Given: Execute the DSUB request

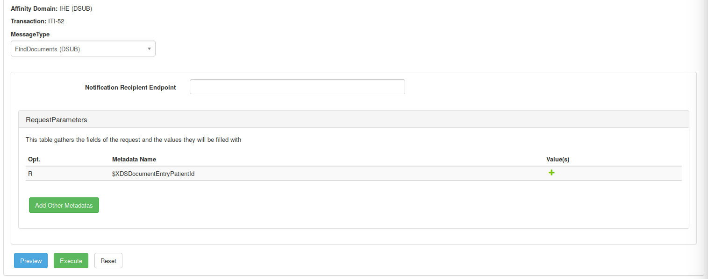Looking at the screenshot, I should coord(71,261).
